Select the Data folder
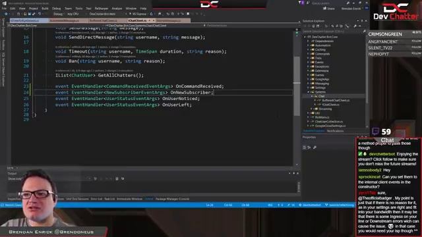Viewport: 422px width, 237px height. (318, 58)
